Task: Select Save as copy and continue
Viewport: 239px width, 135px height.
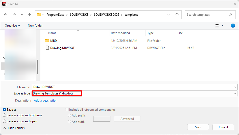Action: click(x=4, y=115)
